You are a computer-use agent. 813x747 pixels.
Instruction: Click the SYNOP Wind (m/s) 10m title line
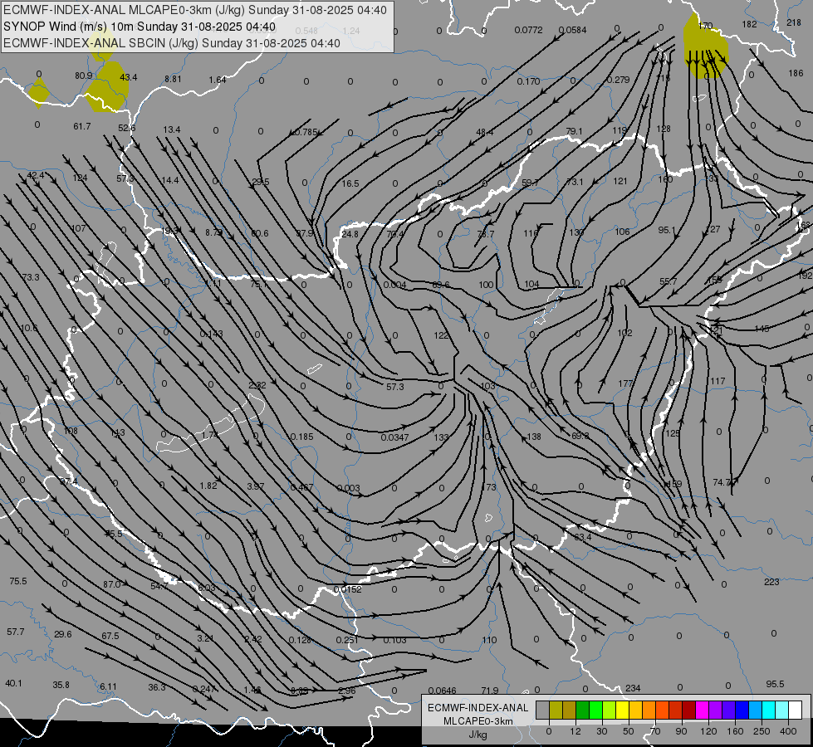tap(140, 27)
